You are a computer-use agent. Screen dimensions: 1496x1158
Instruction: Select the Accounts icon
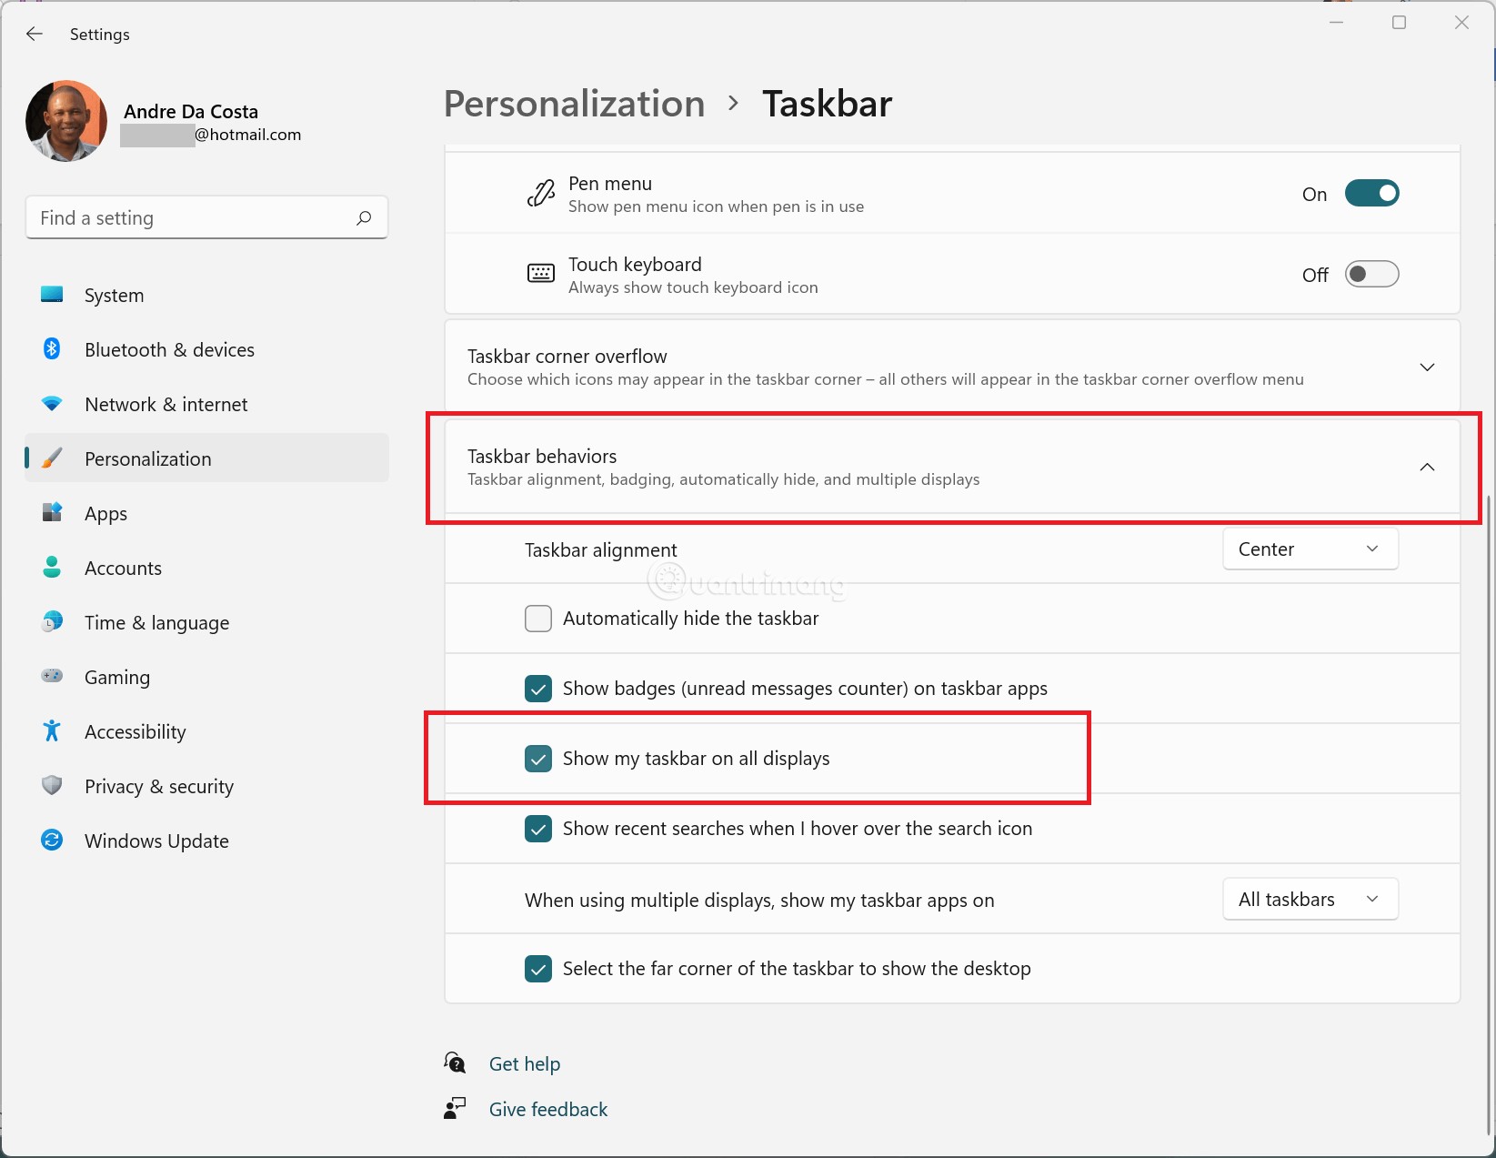coord(52,568)
